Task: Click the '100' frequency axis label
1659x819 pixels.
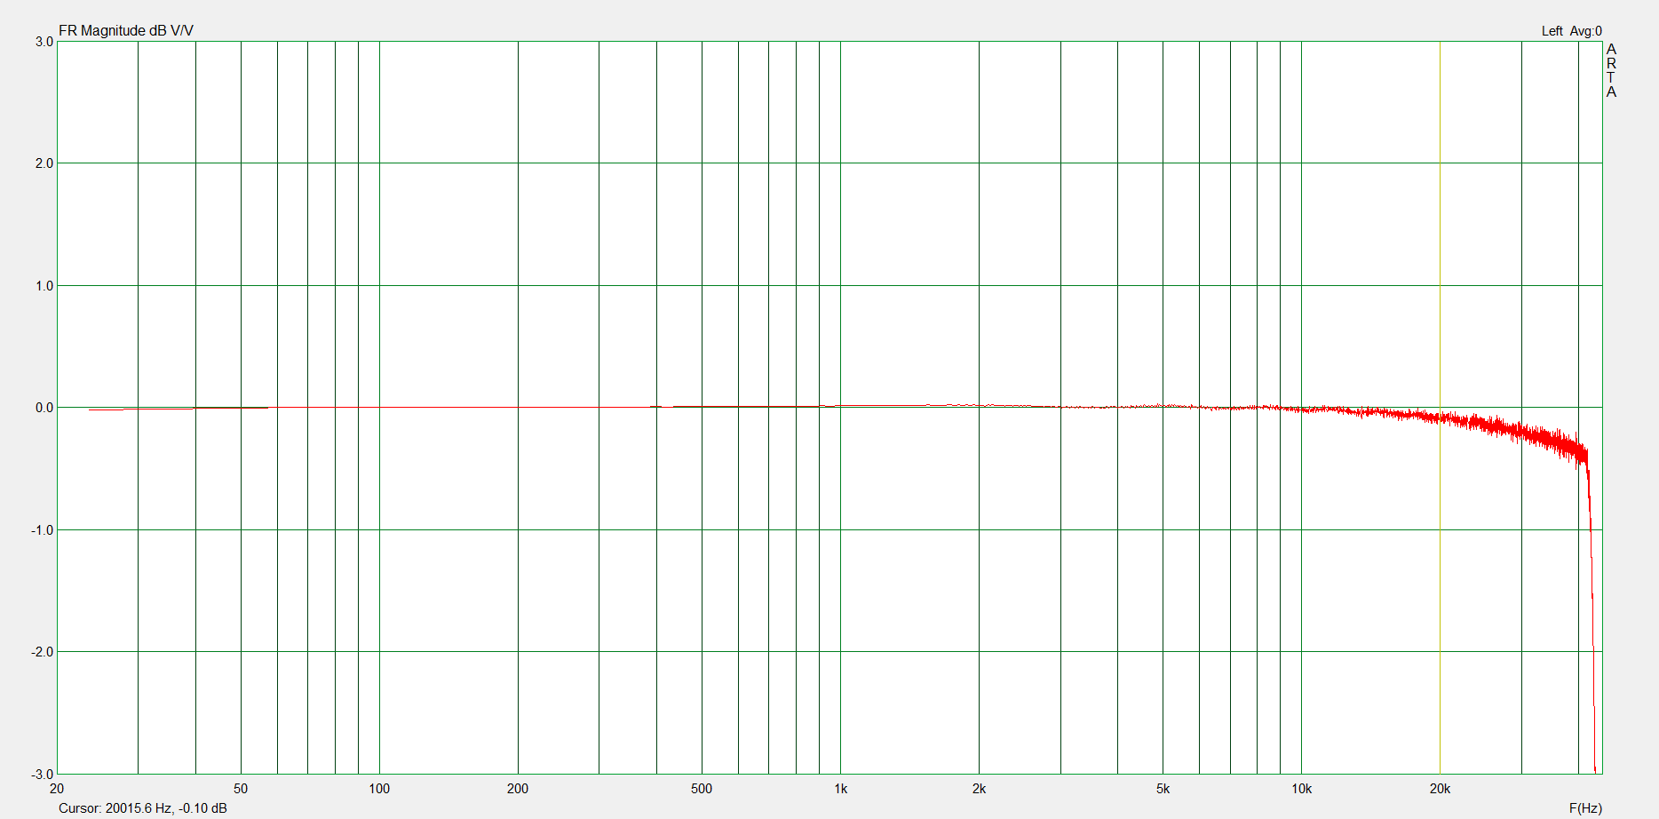Action: 379,789
